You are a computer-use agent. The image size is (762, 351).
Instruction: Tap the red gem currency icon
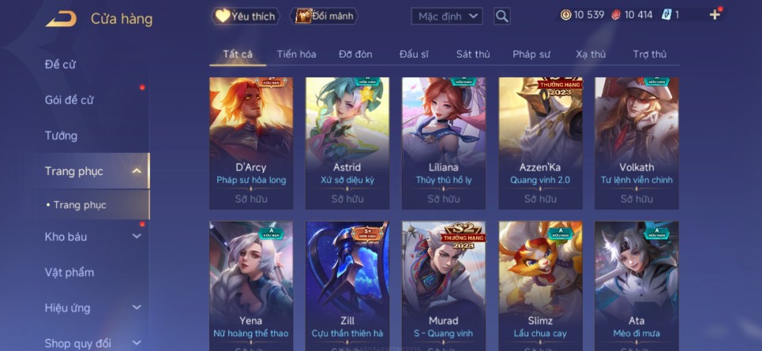click(616, 14)
